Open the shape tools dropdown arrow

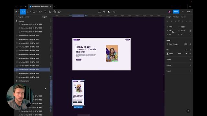[x=36, y=12]
